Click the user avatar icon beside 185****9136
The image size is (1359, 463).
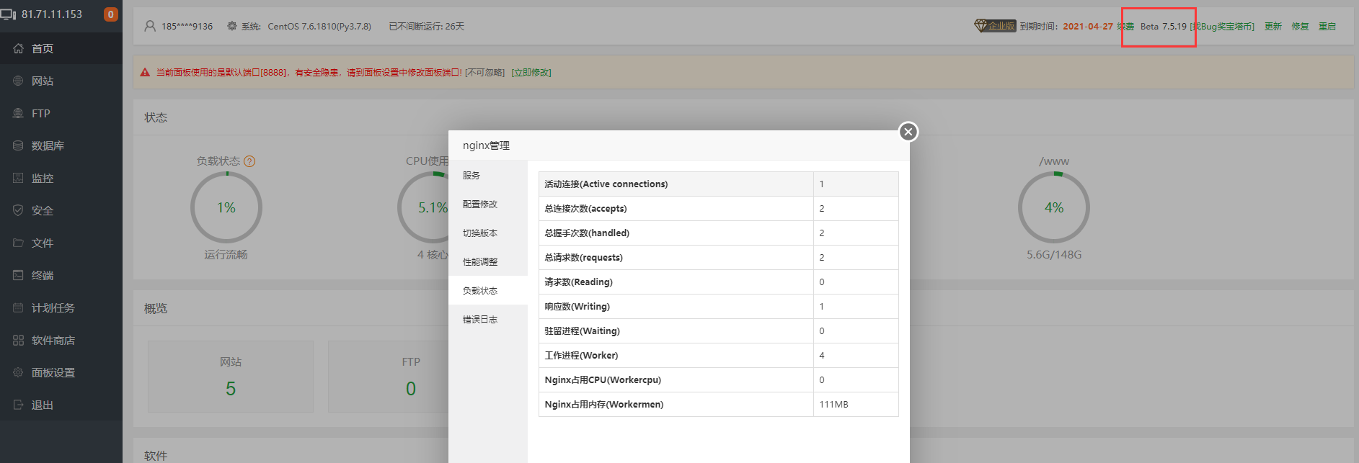[x=150, y=26]
